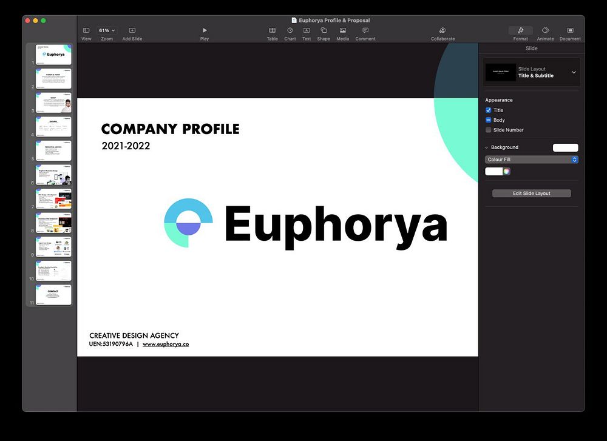Open the Media menu

[342, 30]
